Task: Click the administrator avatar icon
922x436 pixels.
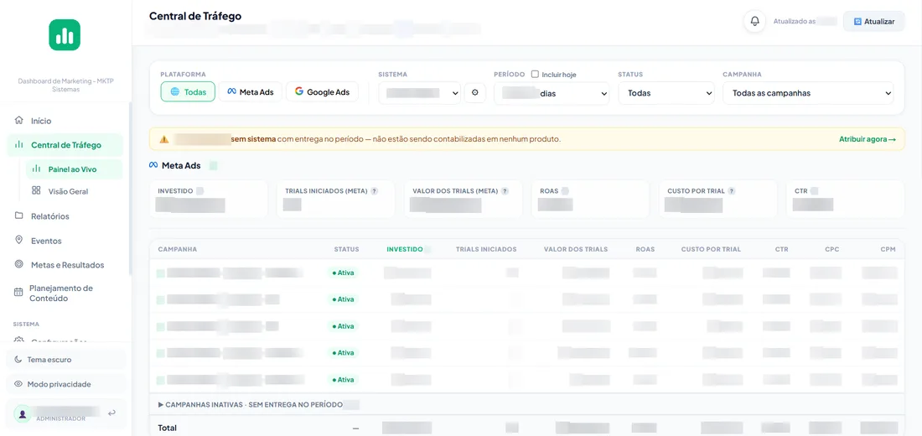Action: coord(23,413)
